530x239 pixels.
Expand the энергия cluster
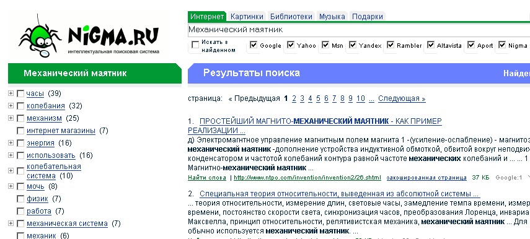point(11,143)
